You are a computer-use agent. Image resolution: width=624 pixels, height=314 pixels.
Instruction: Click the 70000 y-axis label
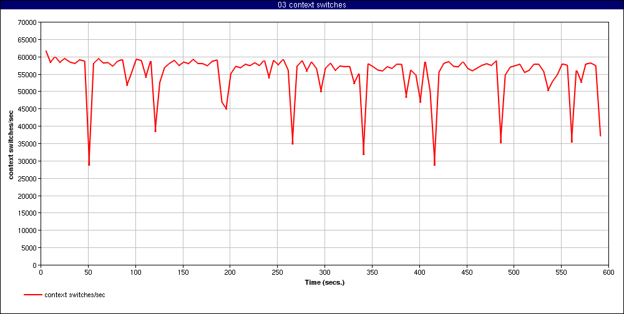(28, 22)
